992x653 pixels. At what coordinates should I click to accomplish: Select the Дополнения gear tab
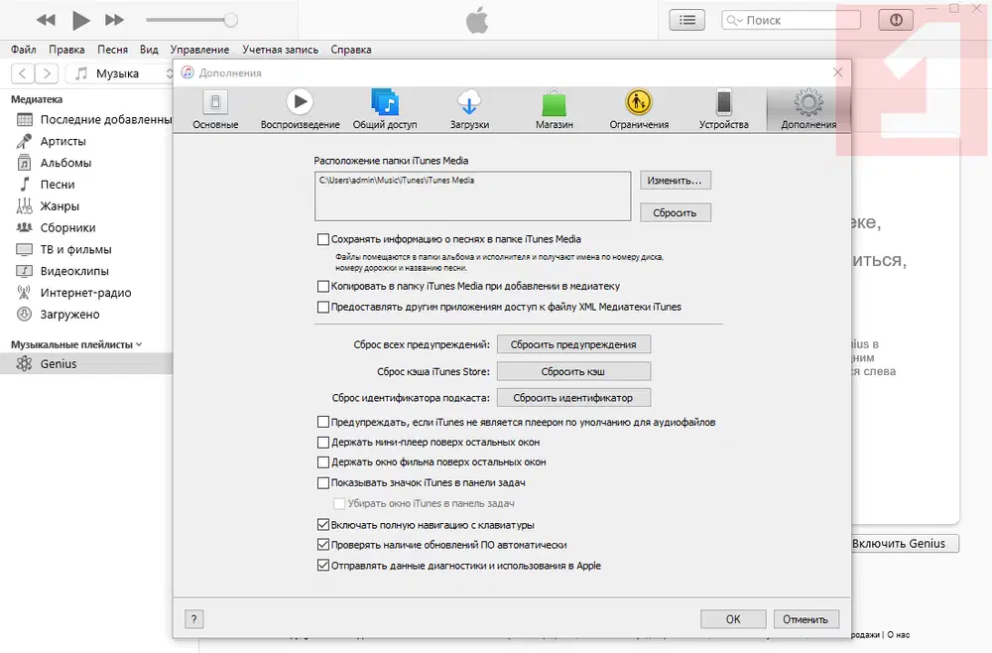tap(808, 109)
